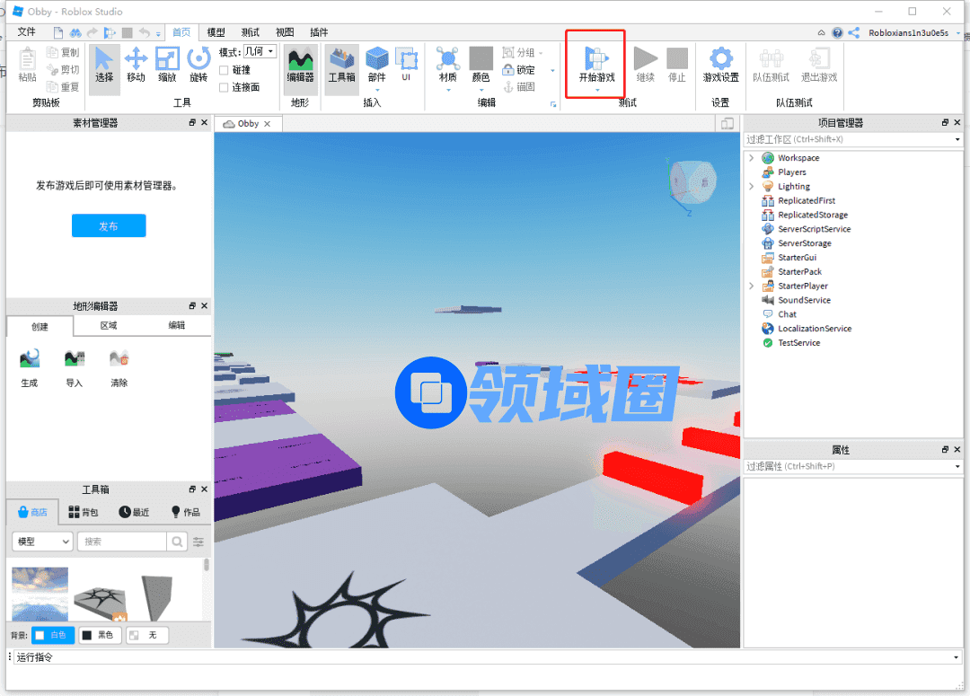The height and width of the screenshot is (696, 970).
Task: Toggle the 连接面 checkbox
Action: click(225, 87)
